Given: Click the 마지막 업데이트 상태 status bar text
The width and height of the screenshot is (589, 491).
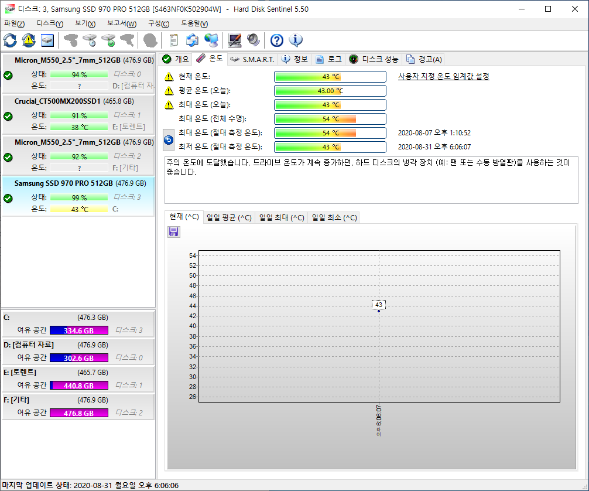Looking at the screenshot, I should [x=90, y=485].
